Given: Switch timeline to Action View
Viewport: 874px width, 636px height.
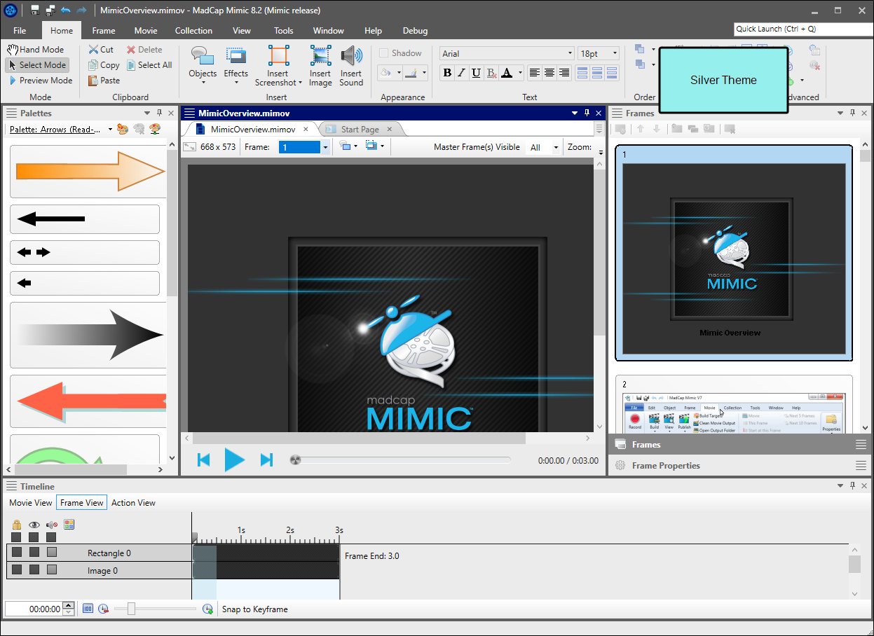Looking at the screenshot, I should [133, 503].
